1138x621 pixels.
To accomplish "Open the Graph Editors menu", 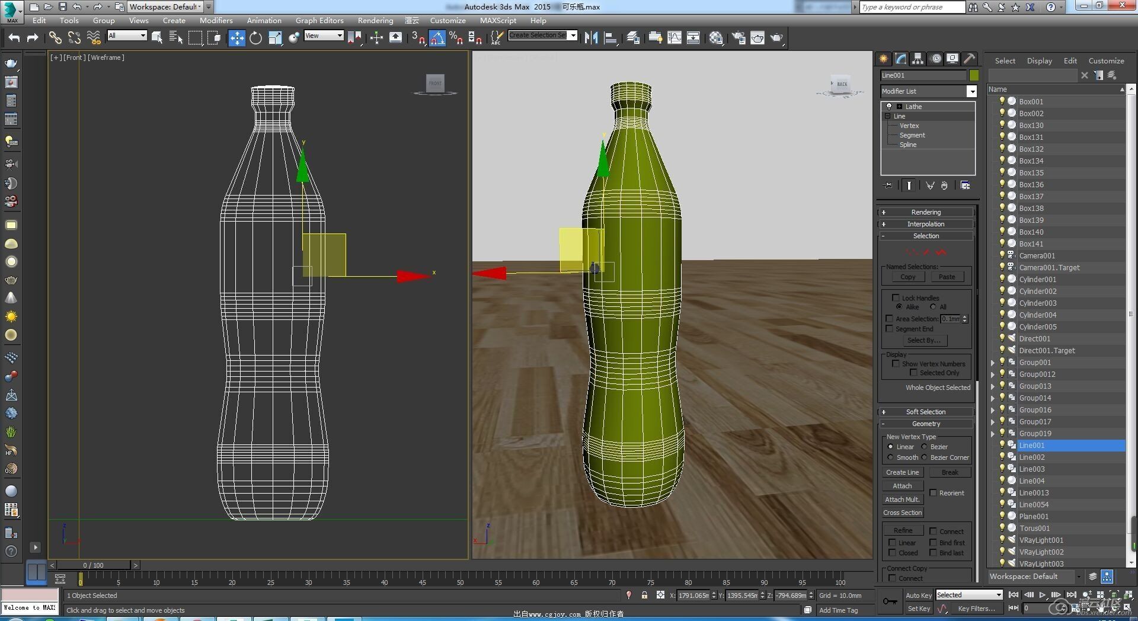I will pyautogui.click(x=319, y=20).
